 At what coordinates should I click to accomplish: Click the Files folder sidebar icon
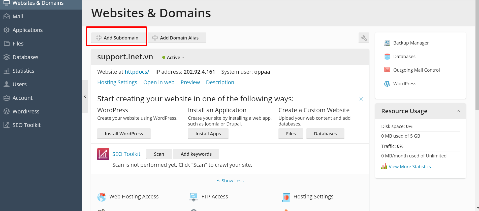coord(7,44)
